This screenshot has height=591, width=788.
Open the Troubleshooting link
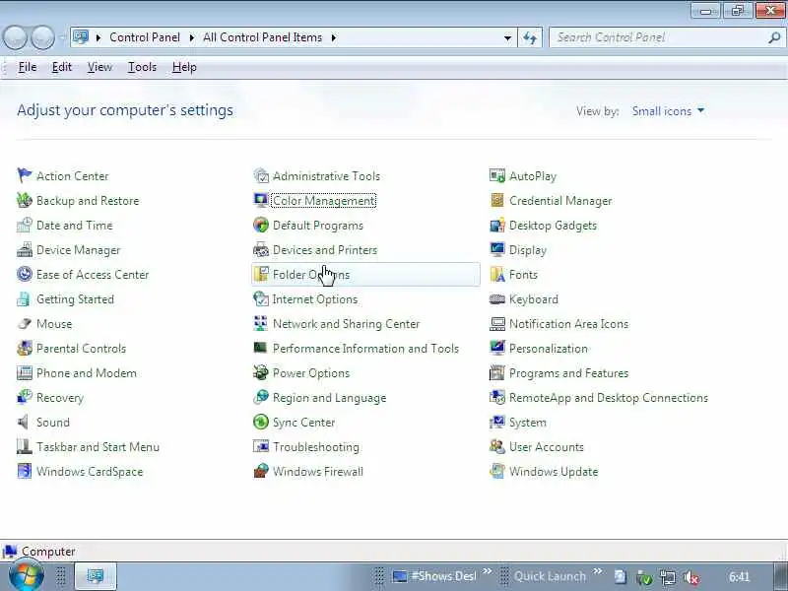coord(315,447)
